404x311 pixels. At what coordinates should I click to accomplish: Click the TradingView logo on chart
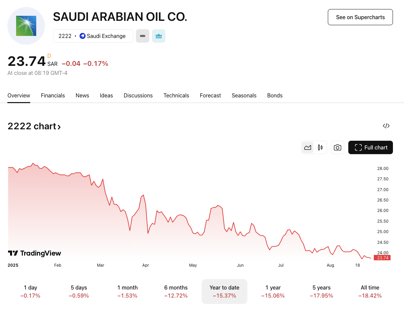click(x=35, y=253)
